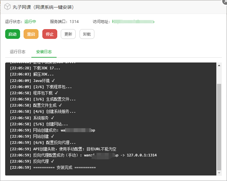Click the API创建失败 log line

click(63, 149)
